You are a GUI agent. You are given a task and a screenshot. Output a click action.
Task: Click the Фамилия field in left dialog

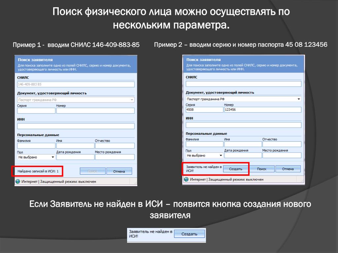36,146
